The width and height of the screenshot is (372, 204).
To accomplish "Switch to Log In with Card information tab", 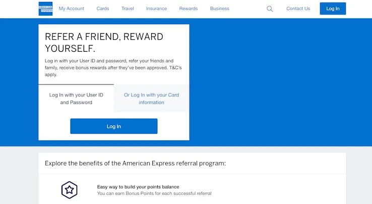I will click(151, 98).
